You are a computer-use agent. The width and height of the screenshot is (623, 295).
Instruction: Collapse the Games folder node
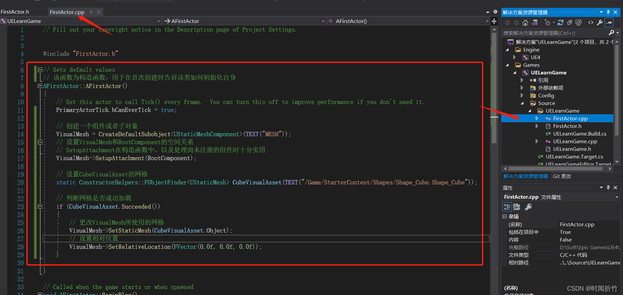click(x=507, y=65)
